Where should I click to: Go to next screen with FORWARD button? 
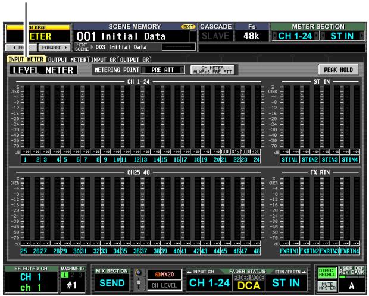pyautogui.click(x=54, y=48)
